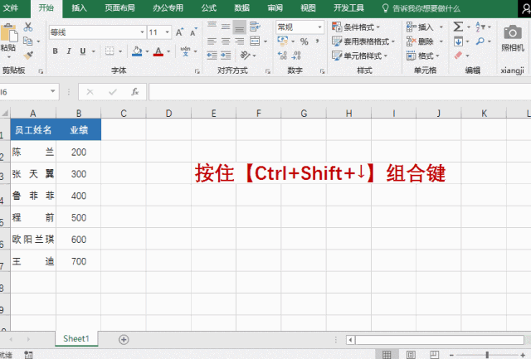Toggle center text alignment

click(x=226, y=41)
